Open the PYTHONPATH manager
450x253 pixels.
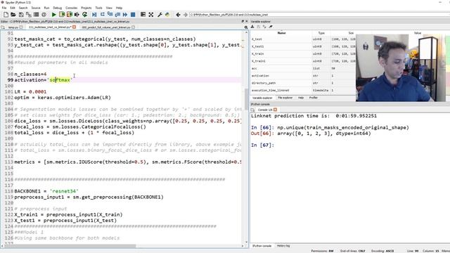tap(167, 14)
